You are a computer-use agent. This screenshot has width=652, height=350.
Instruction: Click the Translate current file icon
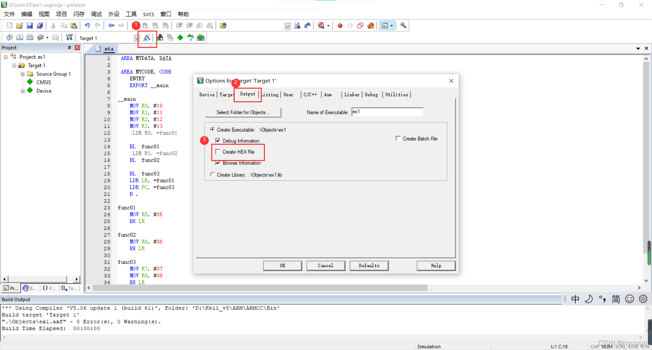[10, 37]
